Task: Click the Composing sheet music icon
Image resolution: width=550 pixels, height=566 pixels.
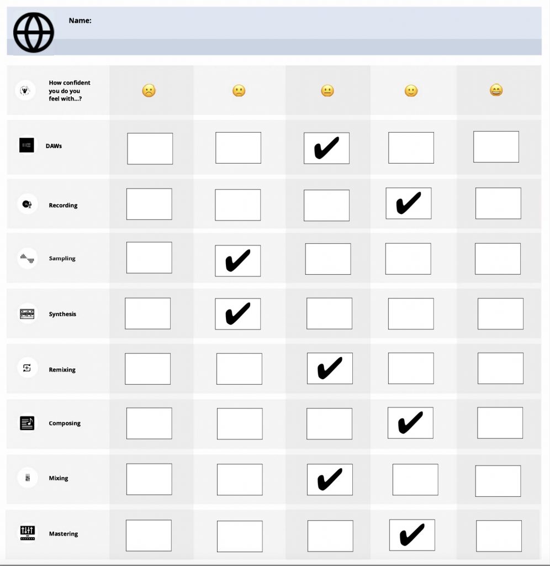Action: (27, 423)
